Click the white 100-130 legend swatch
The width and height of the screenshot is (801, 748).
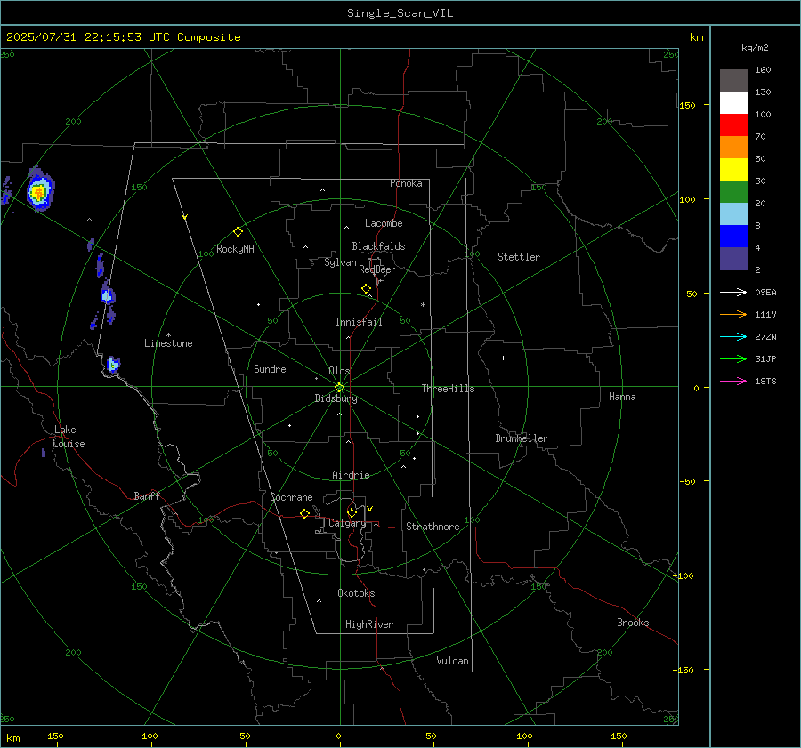pos(733,102)
